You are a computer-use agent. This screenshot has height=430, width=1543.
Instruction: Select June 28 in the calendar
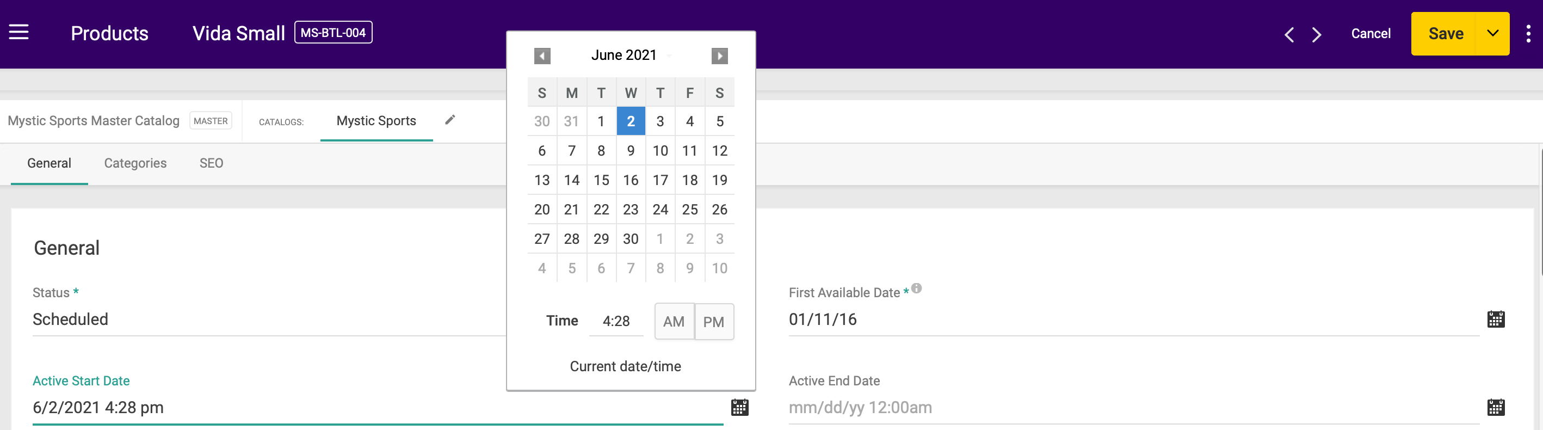[x=571, y=238]
